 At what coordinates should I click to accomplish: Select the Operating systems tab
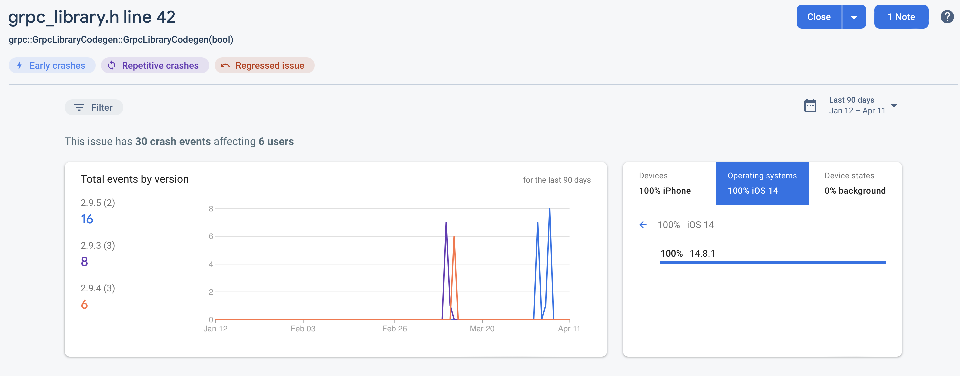pyautogui.click(x=762, y=183)
